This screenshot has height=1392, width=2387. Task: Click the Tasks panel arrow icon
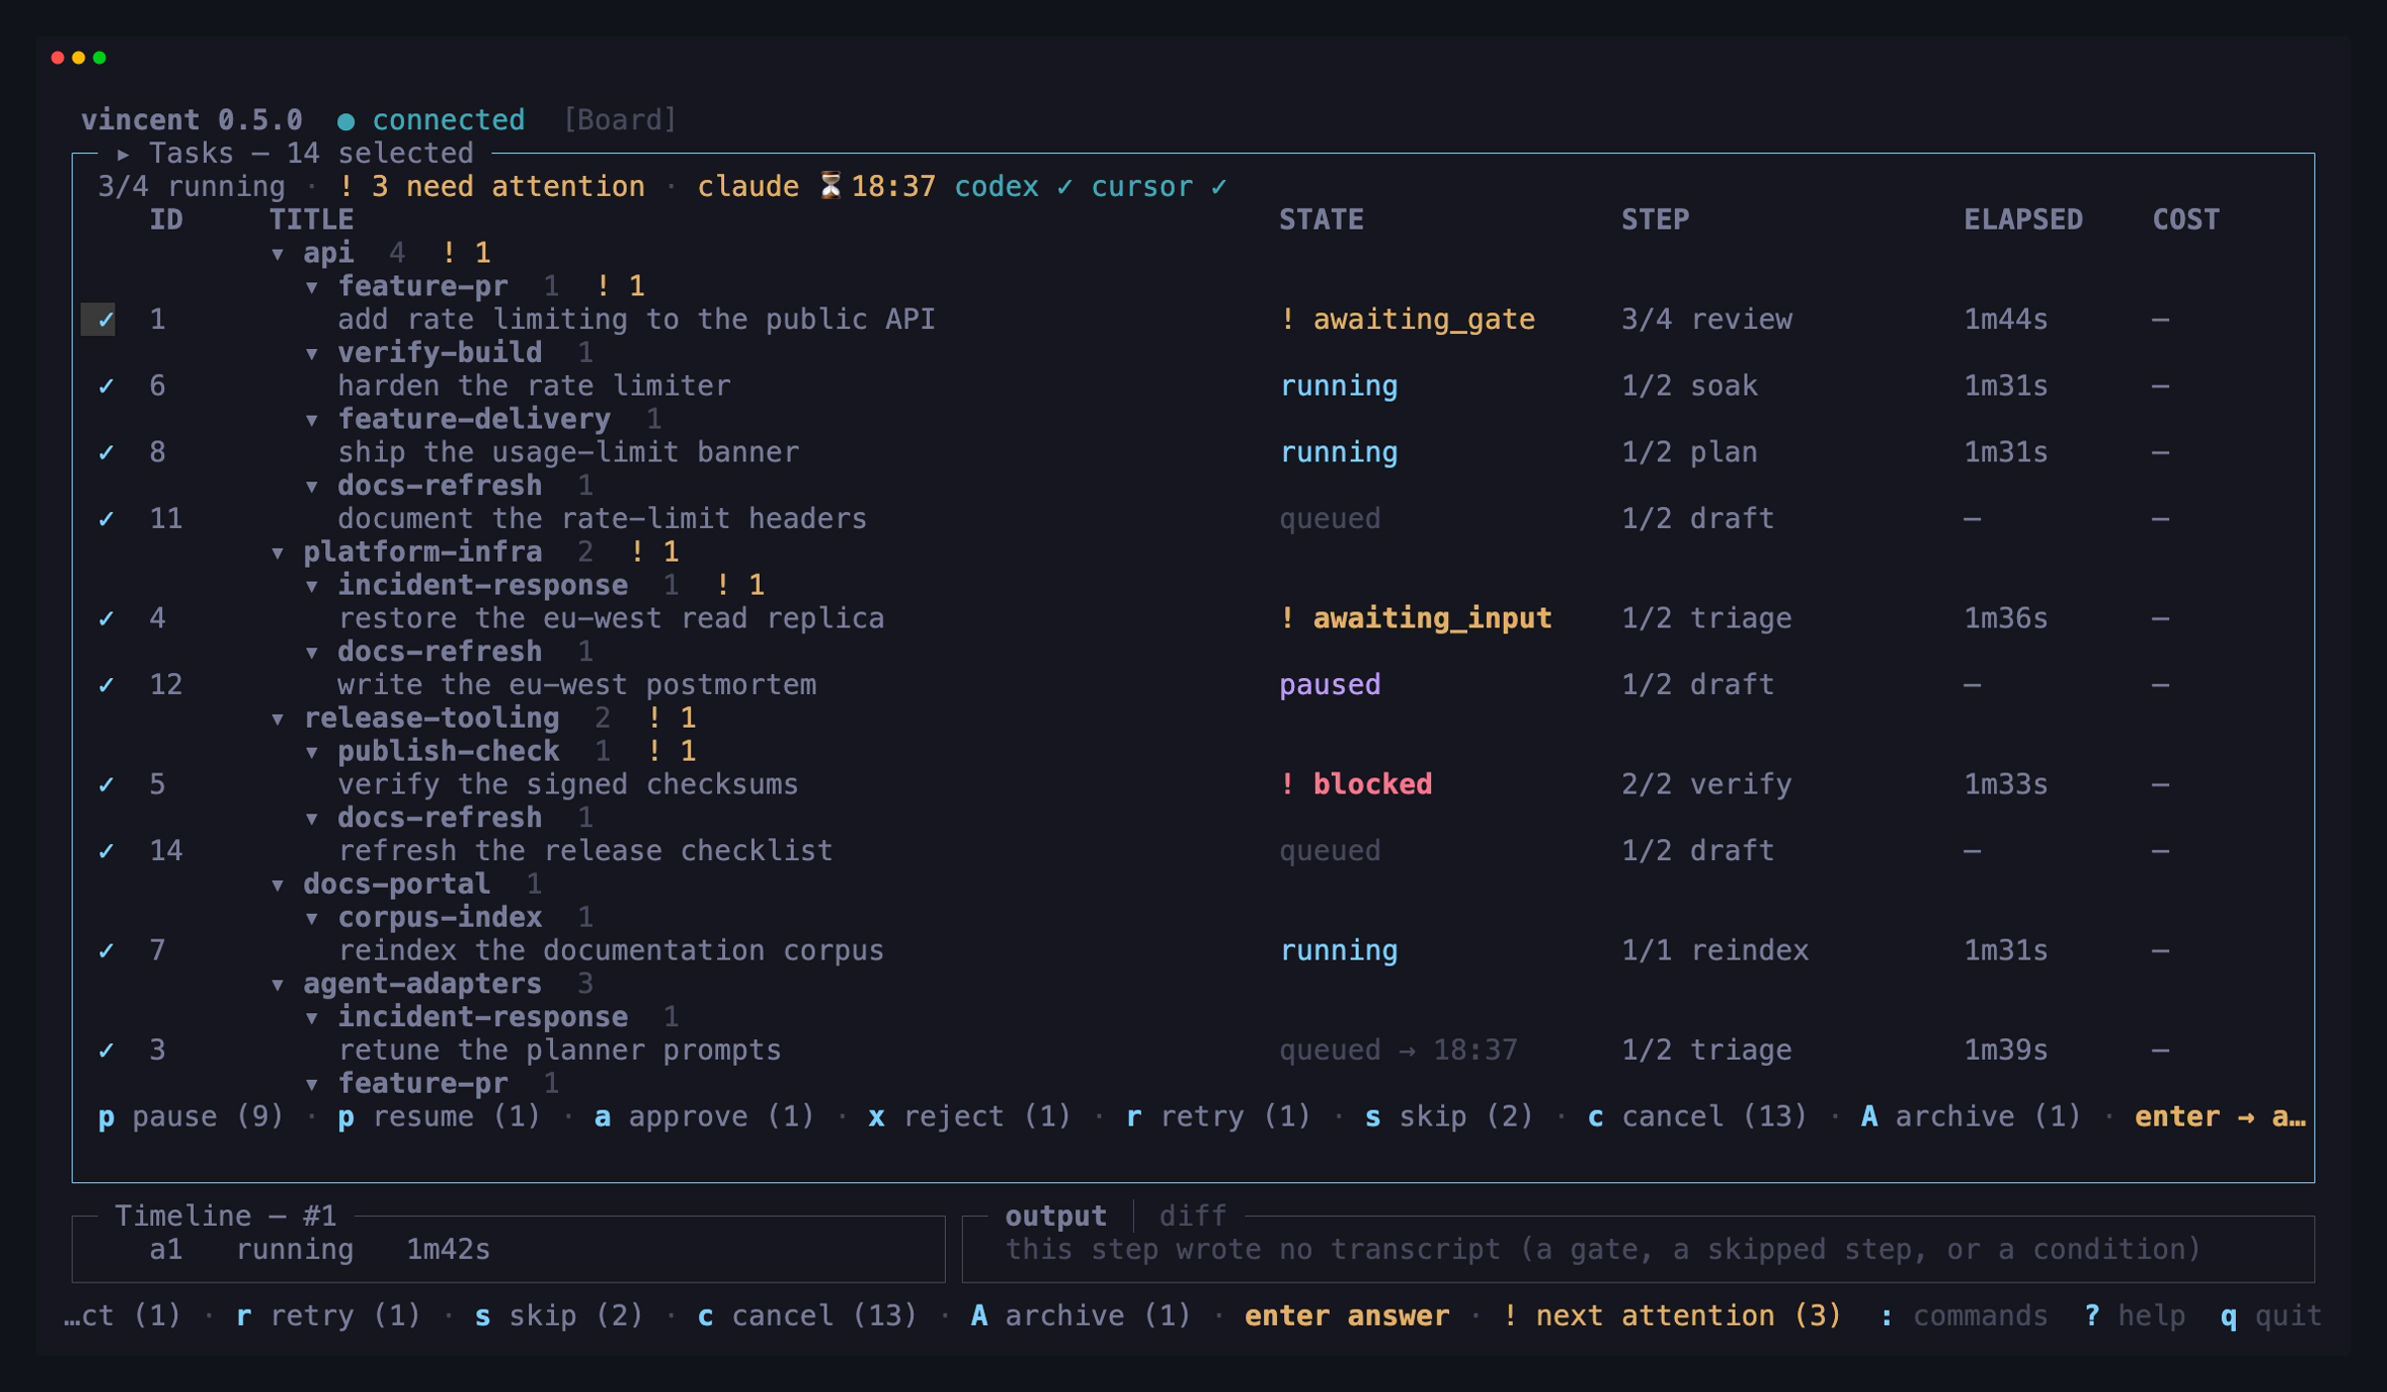(x=123, y=154)
